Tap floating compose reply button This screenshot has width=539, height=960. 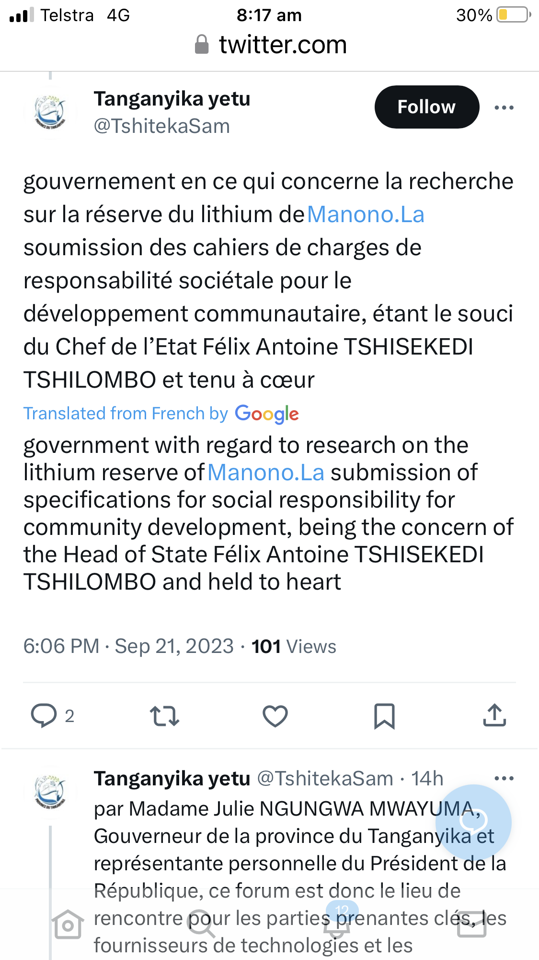point(473,822)
